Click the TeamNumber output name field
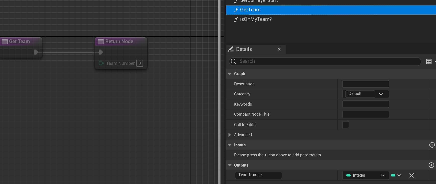 (x=258, y=175)
